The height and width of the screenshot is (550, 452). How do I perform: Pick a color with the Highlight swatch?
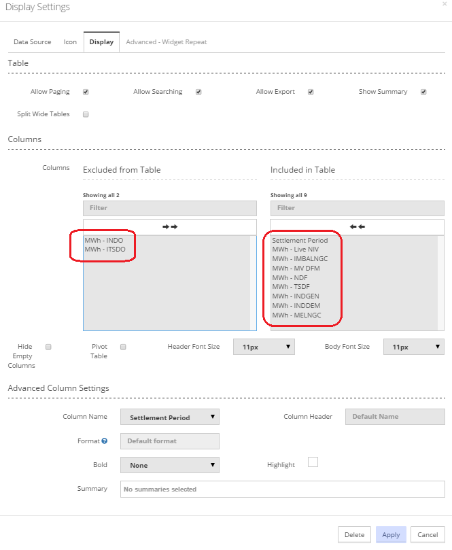(x=313, y=462)
